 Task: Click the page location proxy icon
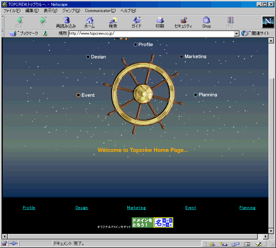click(x=45, y=33)
